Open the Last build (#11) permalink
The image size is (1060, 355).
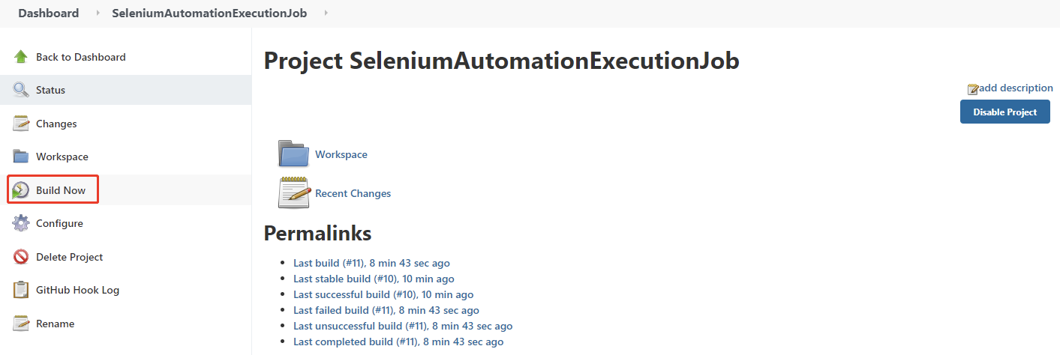(371, 263)
